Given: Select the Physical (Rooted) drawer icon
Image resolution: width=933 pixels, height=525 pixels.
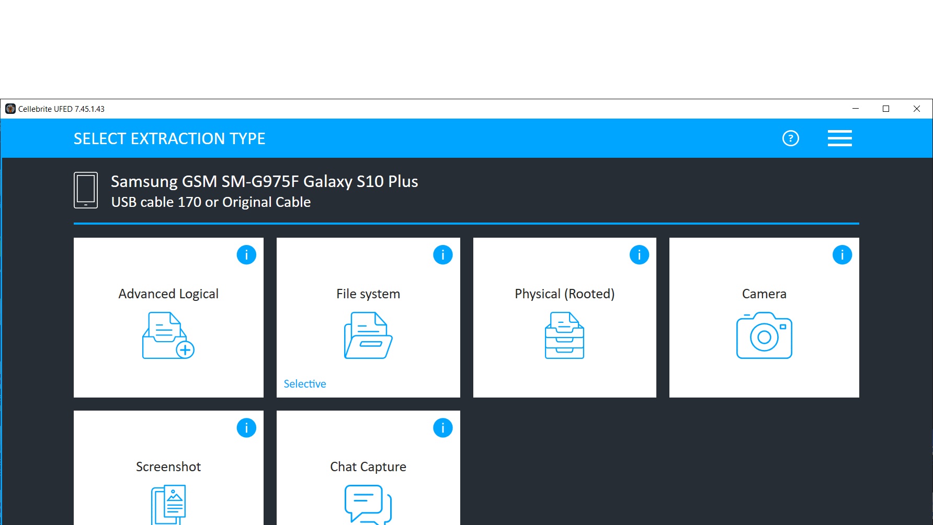Looking at the screenshot, I should pos(564,335).
